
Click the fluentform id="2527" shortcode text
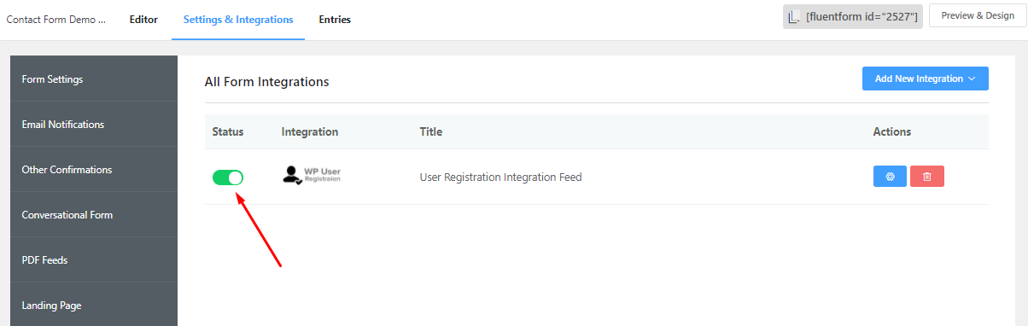[x=862, y=17]
